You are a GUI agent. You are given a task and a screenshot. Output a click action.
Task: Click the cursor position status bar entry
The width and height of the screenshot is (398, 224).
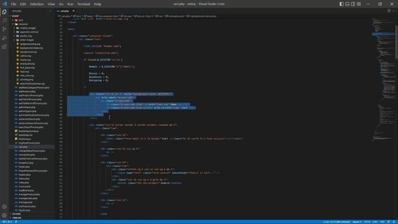(x=336, y=222)
